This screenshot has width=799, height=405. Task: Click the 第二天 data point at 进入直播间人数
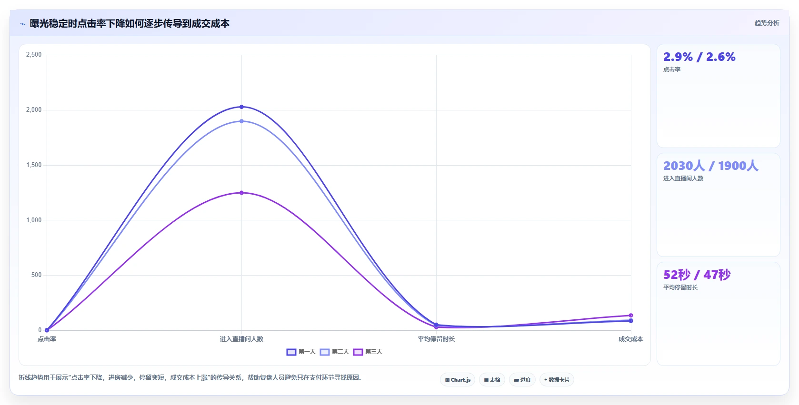[x=241, y=121]
